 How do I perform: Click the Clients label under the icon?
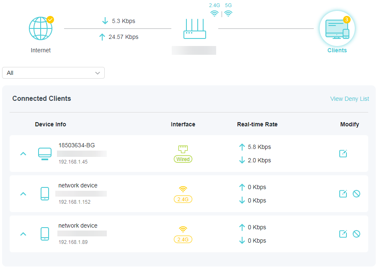click(337, 50)
